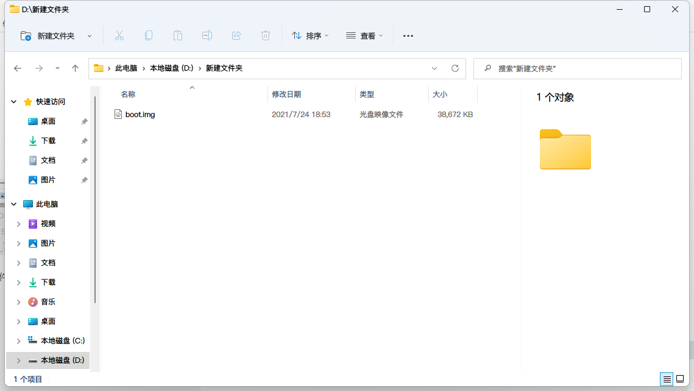The width and height of the screenshot is (694, 391).
Task: Click the folder thumbnail in preview pane
Action: coord(565,149)
